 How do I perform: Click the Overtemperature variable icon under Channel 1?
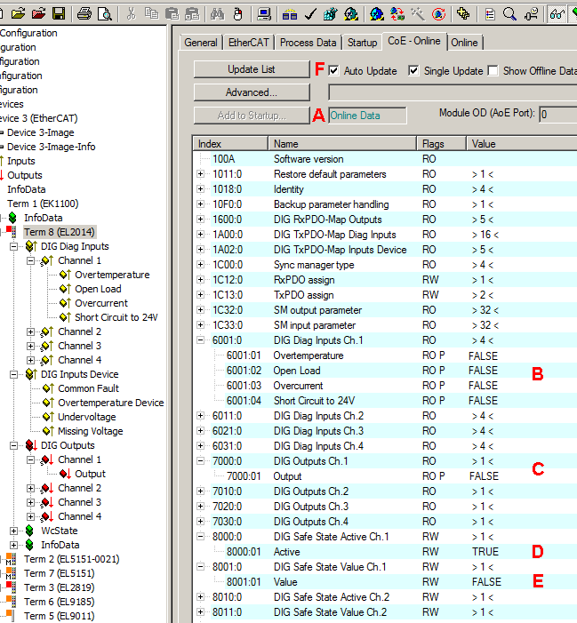[65, 275]
